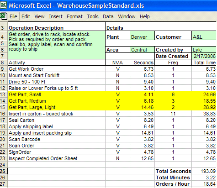Open the Format menu
Image resolution: width=217 pixels, height=188 pixels.
click(74, 16)
